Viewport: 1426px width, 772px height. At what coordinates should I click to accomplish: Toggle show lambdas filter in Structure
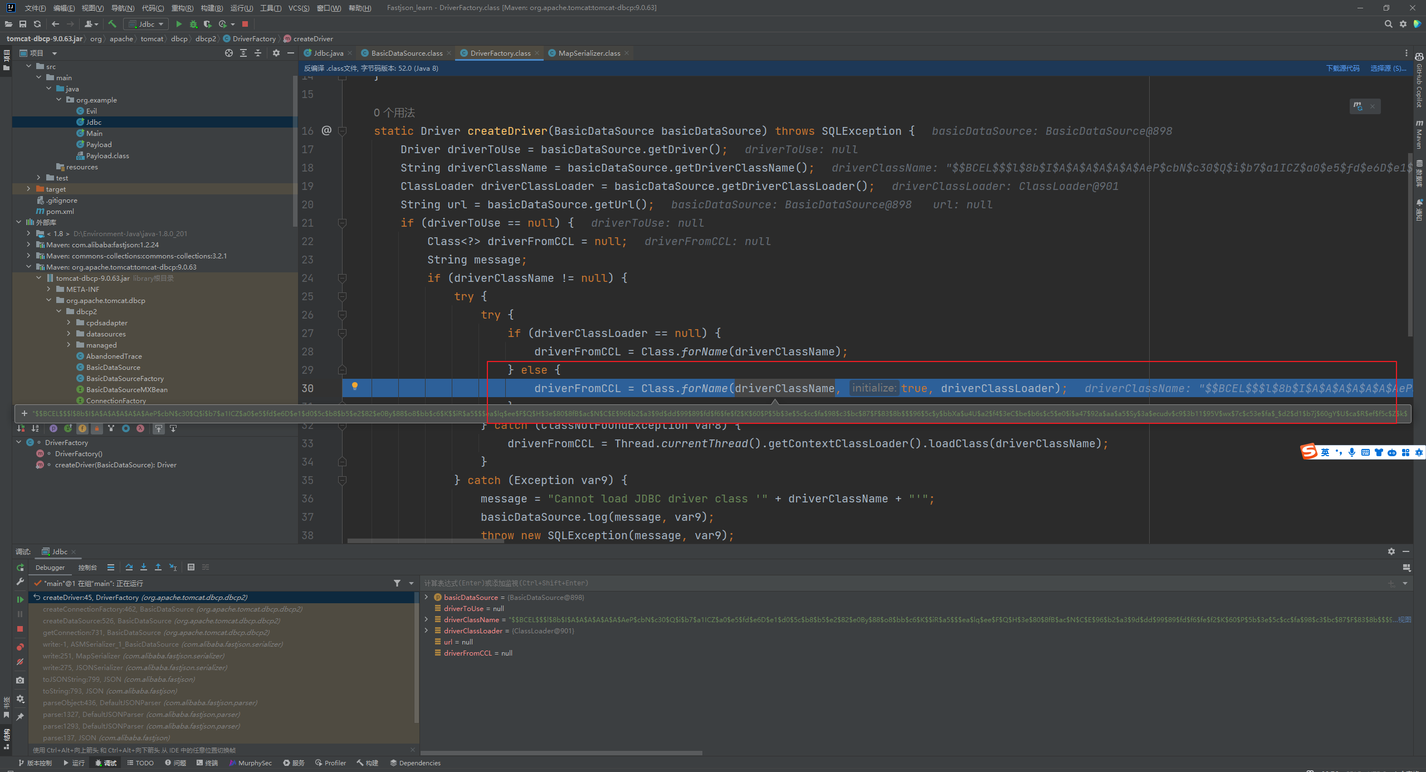point(140,428)
